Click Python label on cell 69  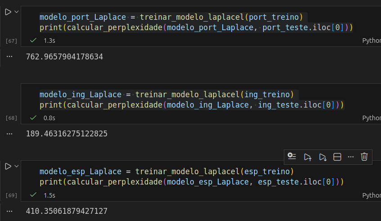click(x=372, y=195)
